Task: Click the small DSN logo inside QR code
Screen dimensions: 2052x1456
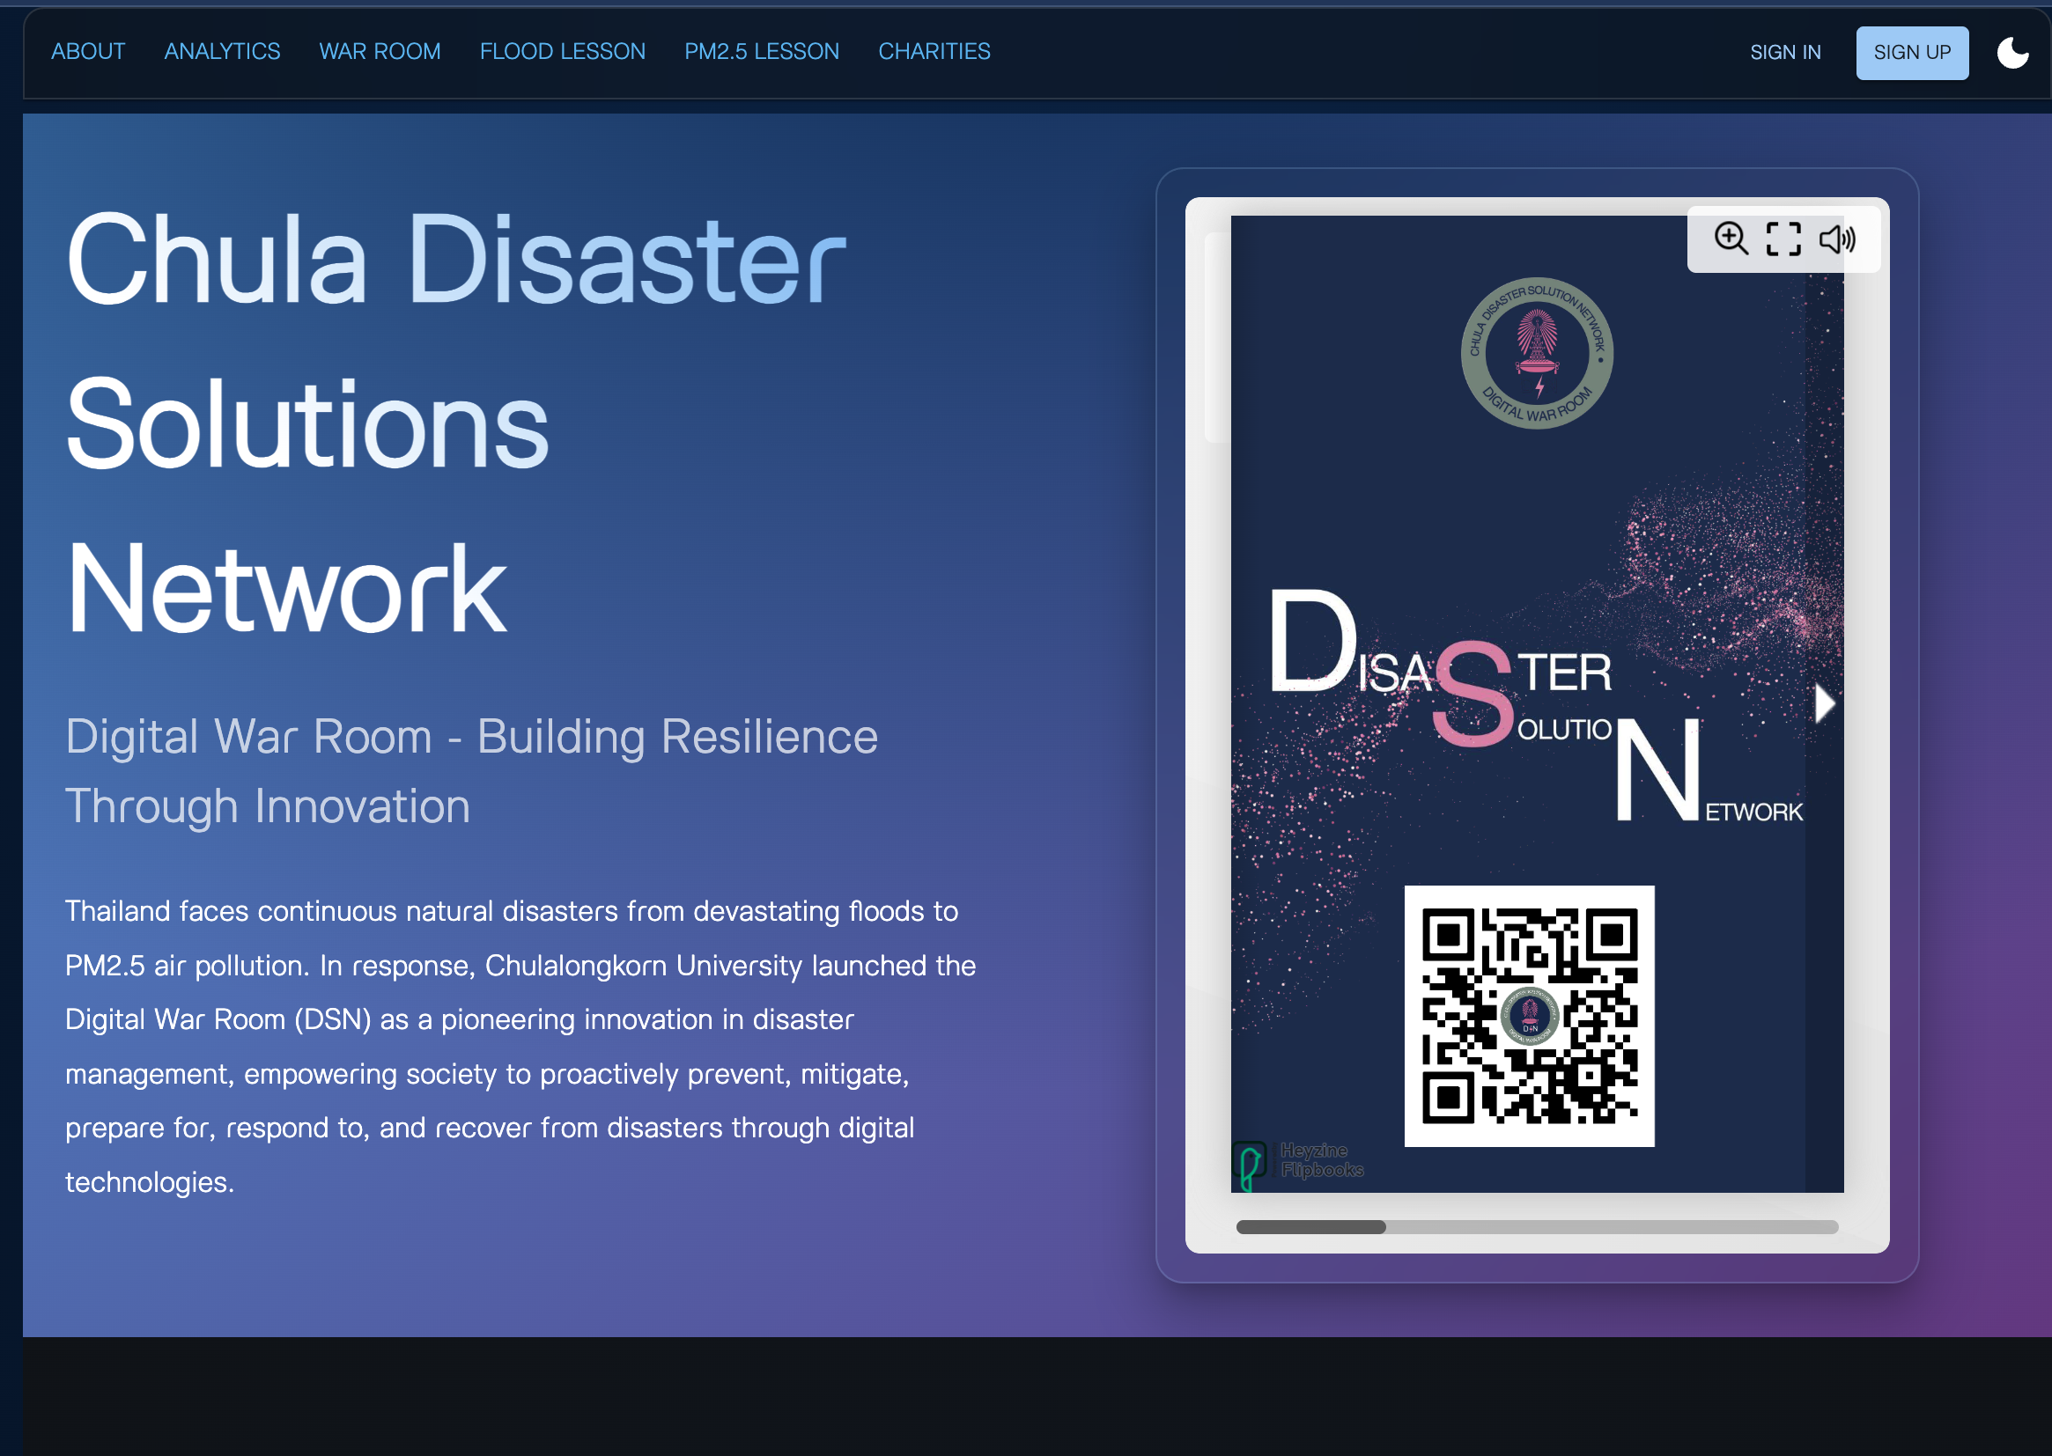Action: tap(1529, 1016)
